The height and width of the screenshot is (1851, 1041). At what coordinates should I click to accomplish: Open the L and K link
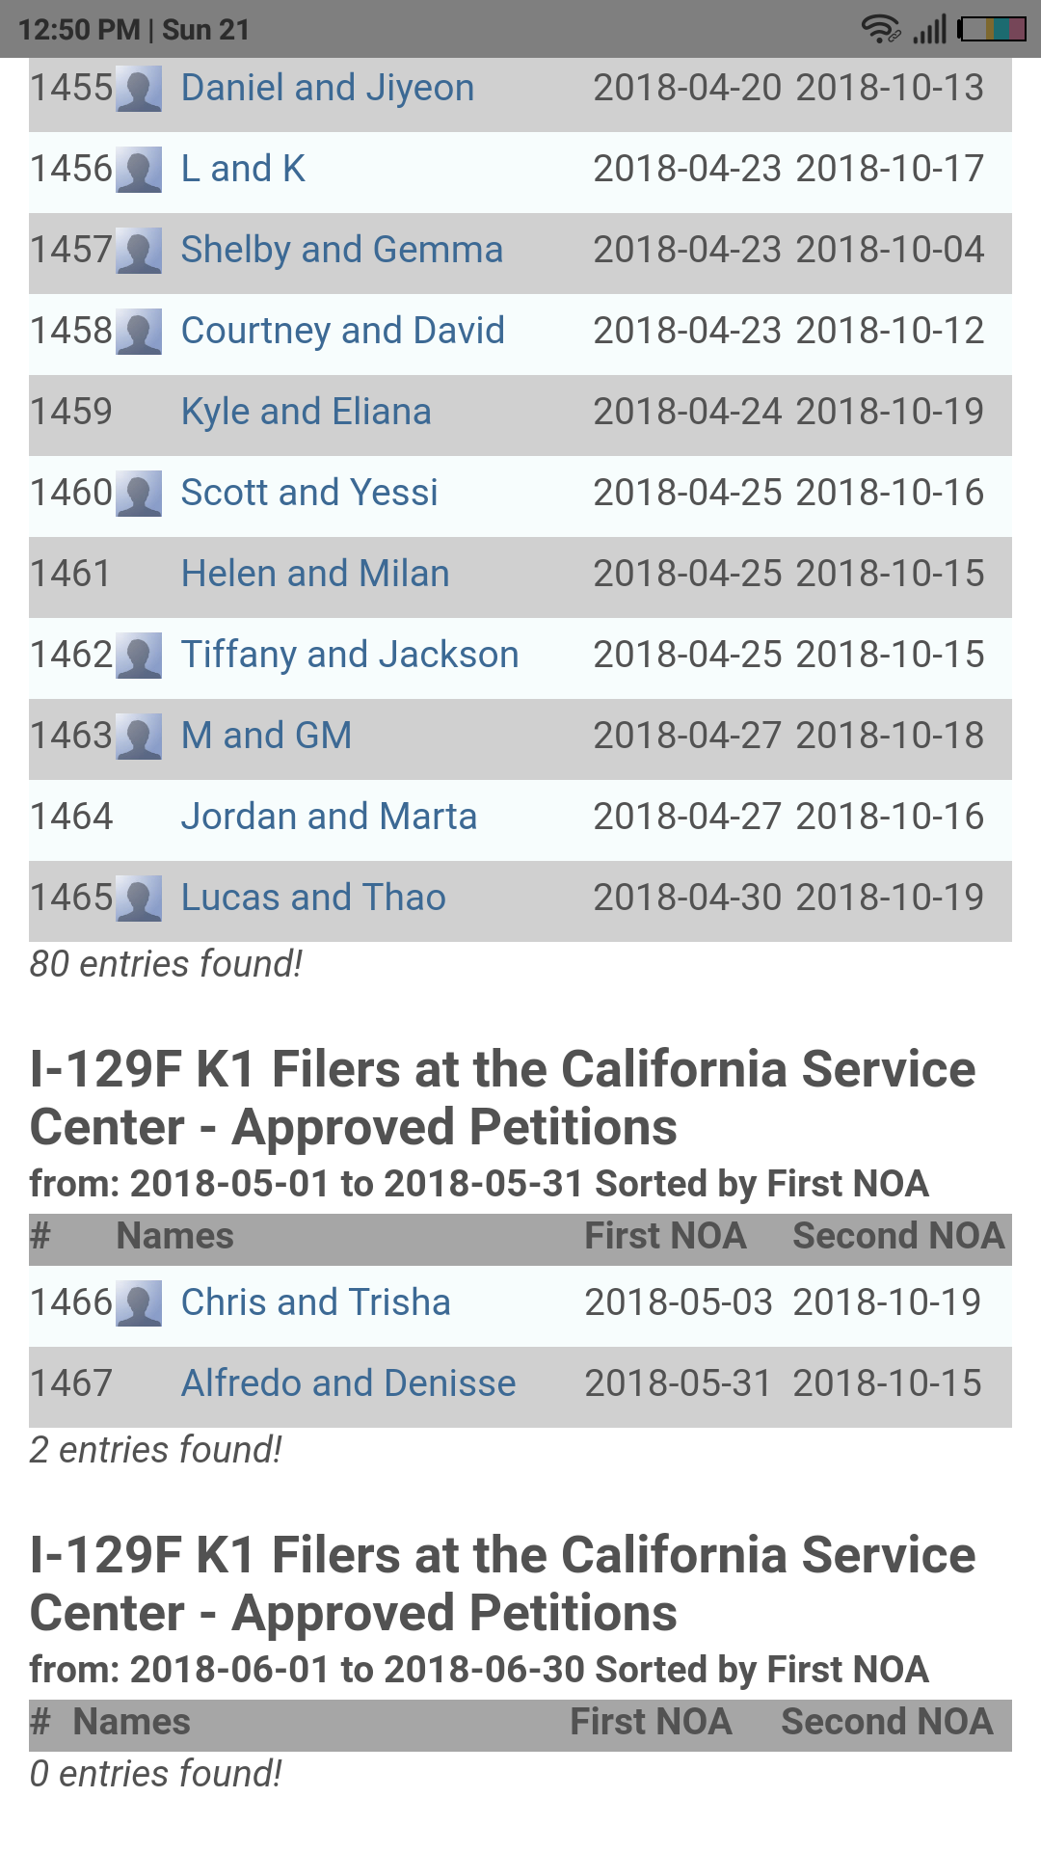coord(243,169)
